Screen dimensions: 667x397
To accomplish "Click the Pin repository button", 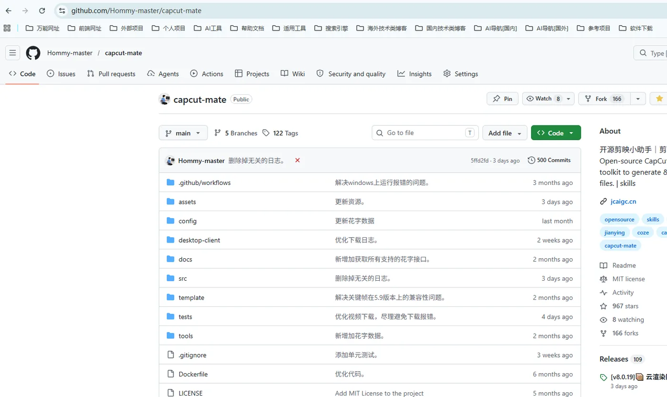I will (x=503, y=99).
